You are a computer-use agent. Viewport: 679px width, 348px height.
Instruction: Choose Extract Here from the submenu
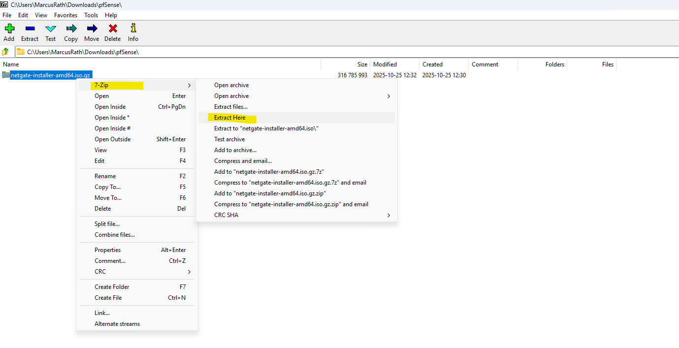(x=230, y=118)
